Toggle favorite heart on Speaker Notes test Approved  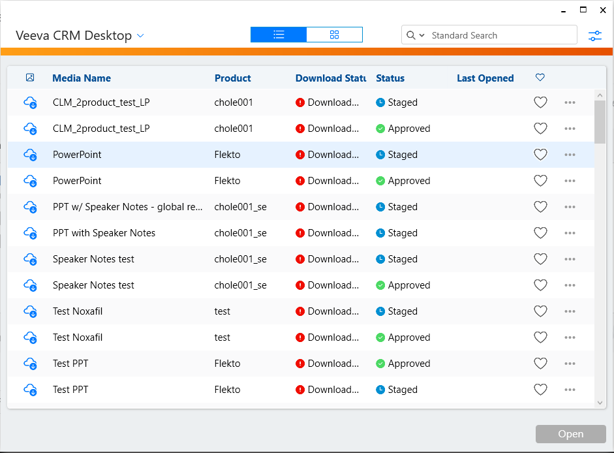tap(540, 285)
